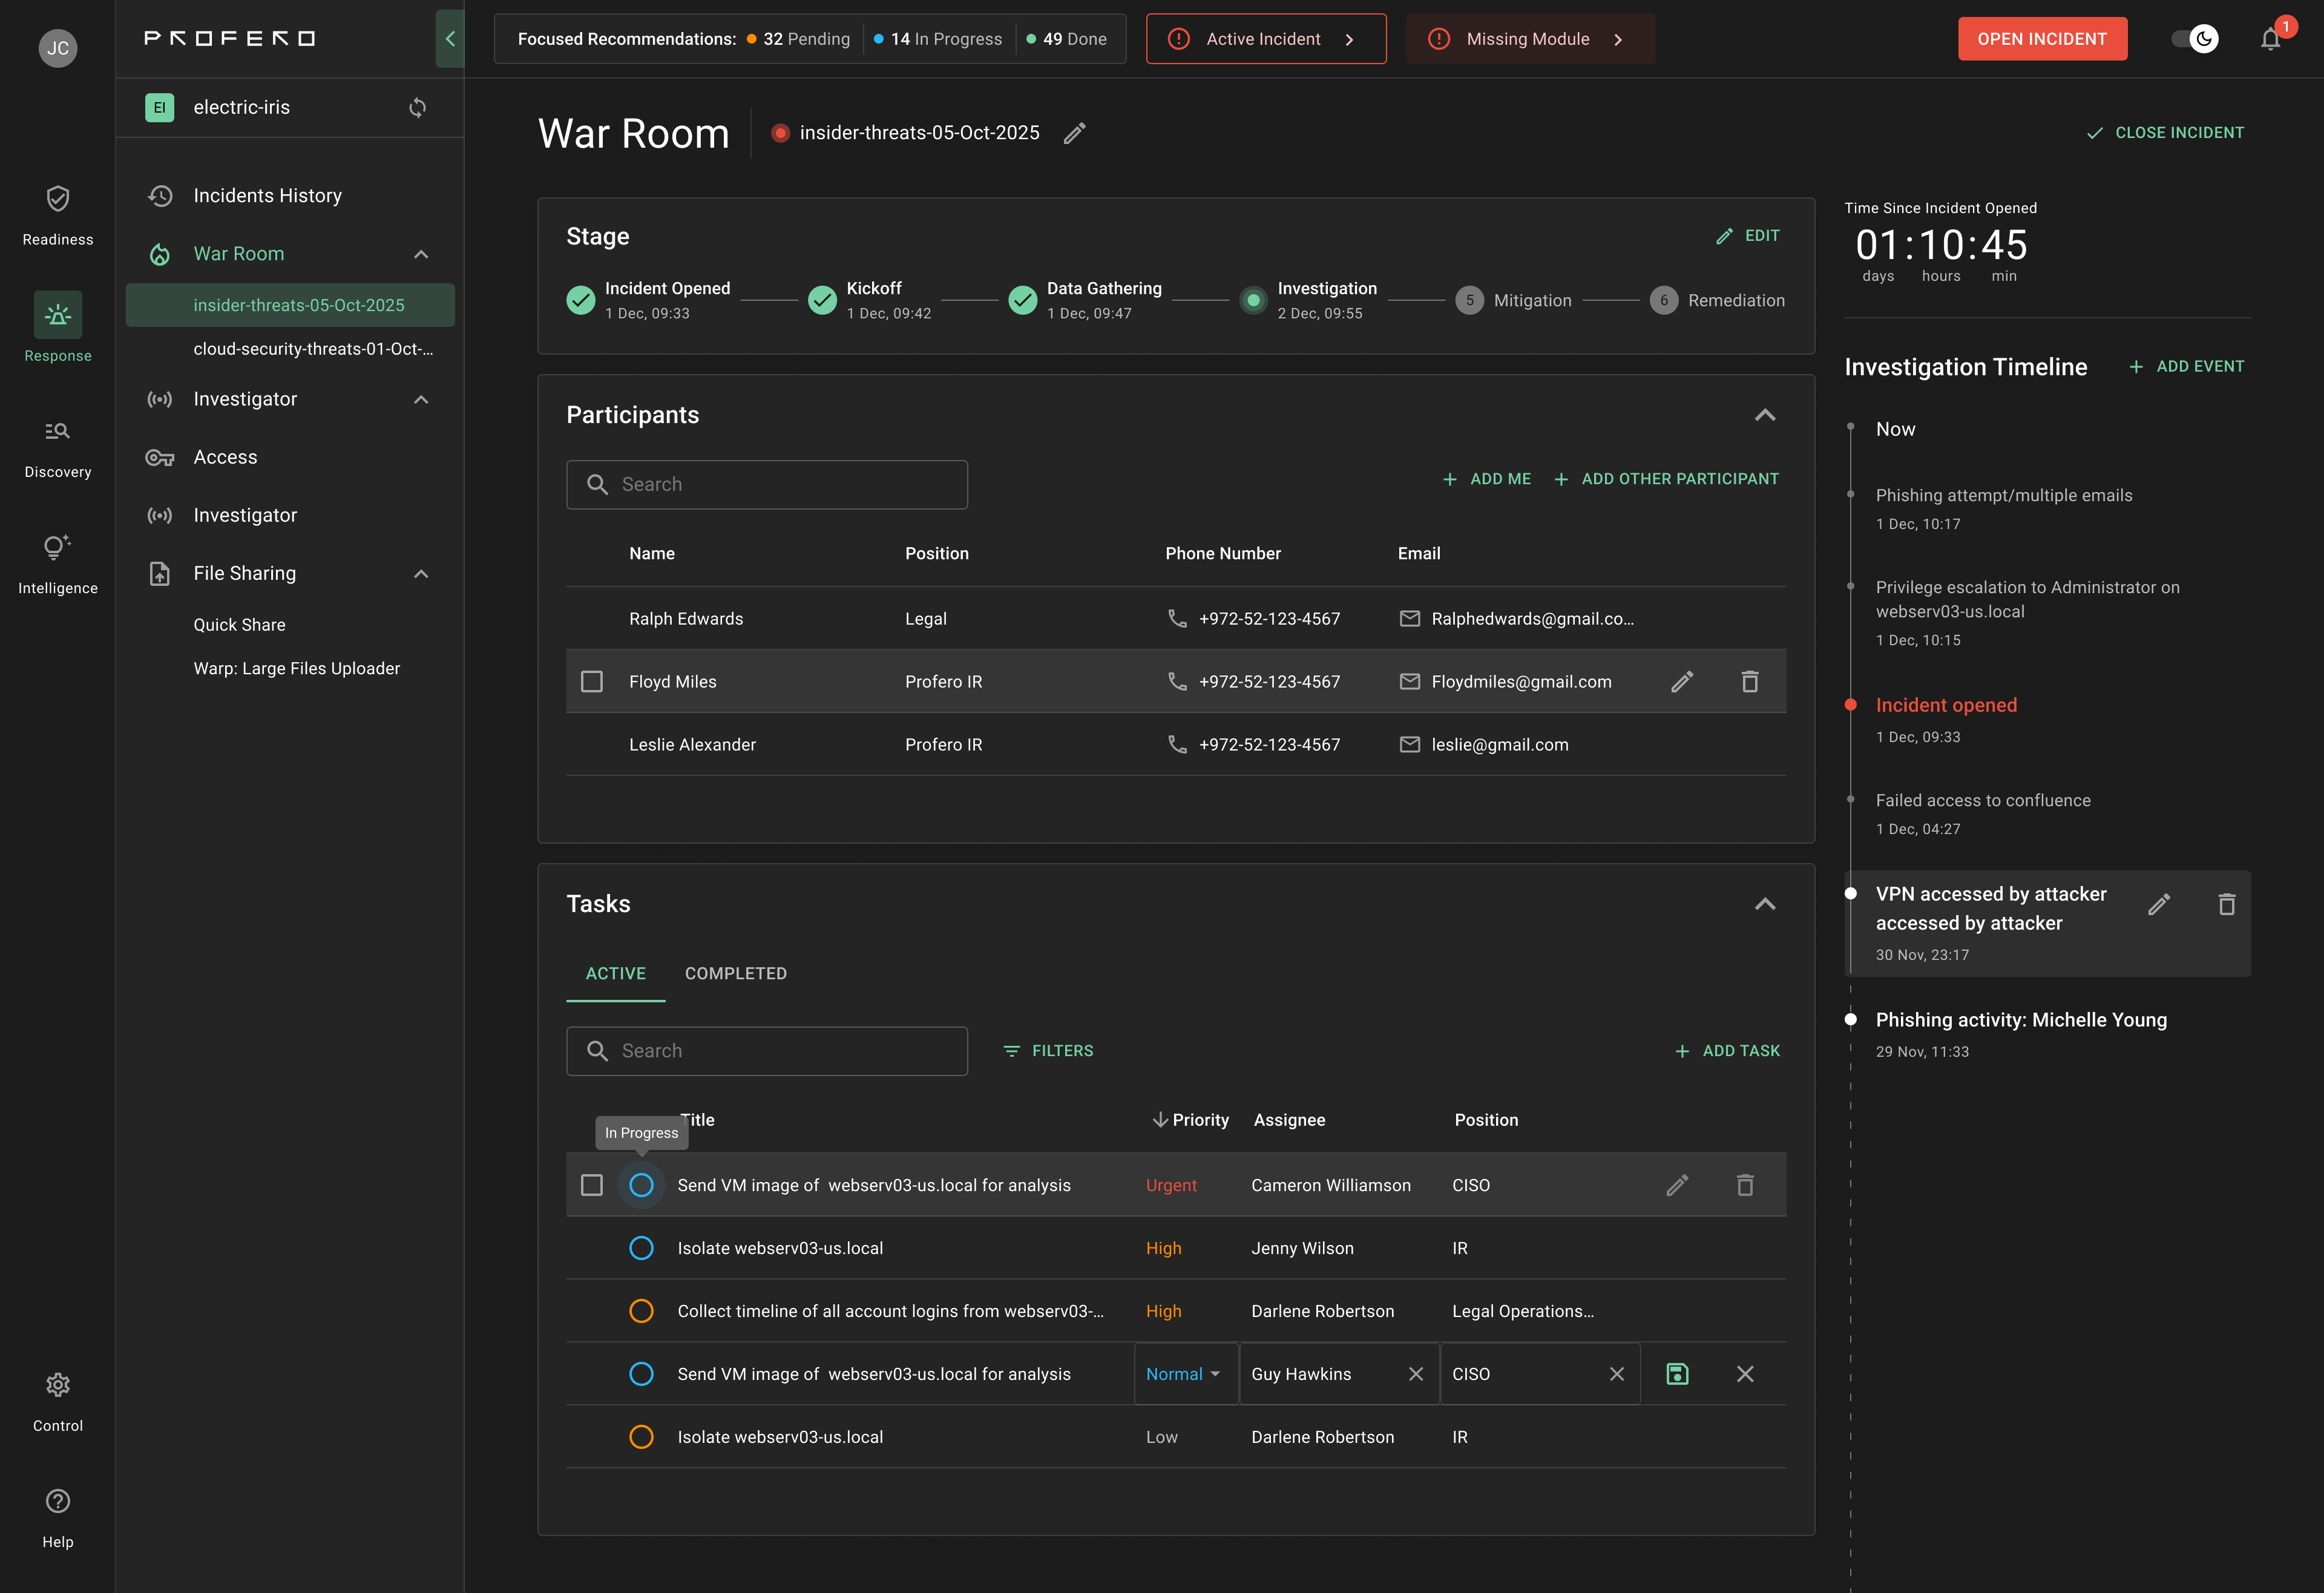Open Incidents History in the sidebar
The image size is (2324, 1593).
[x=267, y=195]
